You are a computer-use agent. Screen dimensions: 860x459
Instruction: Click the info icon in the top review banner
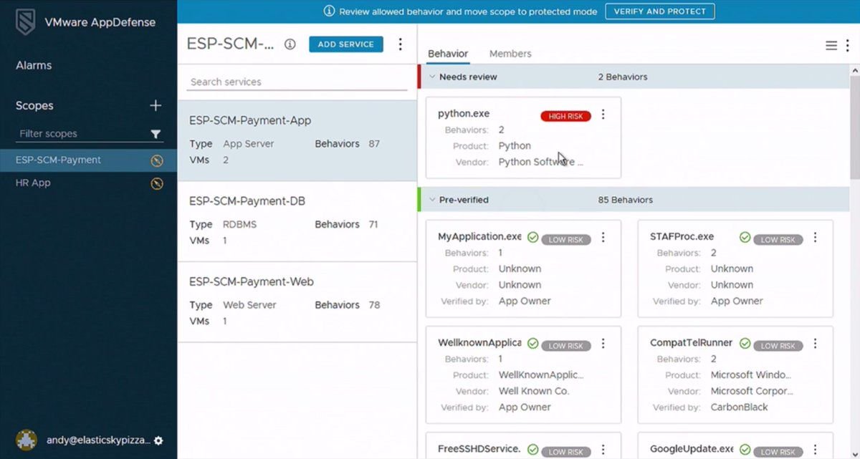pyautogui.click(x=330, y=11)
